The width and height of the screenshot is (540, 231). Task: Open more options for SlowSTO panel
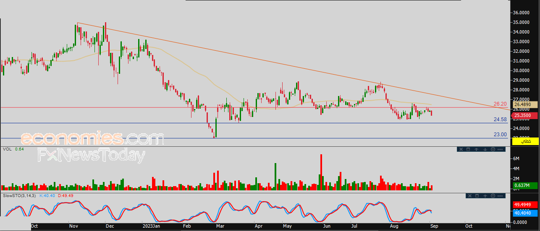(x=500, y=196)
